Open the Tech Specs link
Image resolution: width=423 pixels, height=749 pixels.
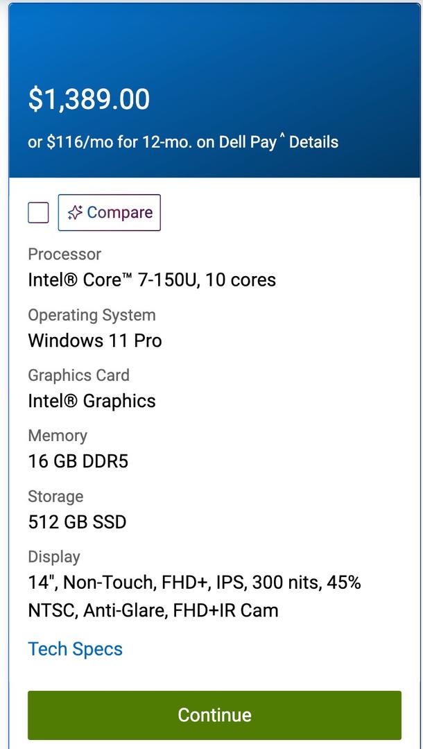[75, 649]
